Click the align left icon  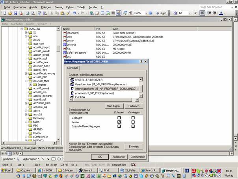[202, 13]
